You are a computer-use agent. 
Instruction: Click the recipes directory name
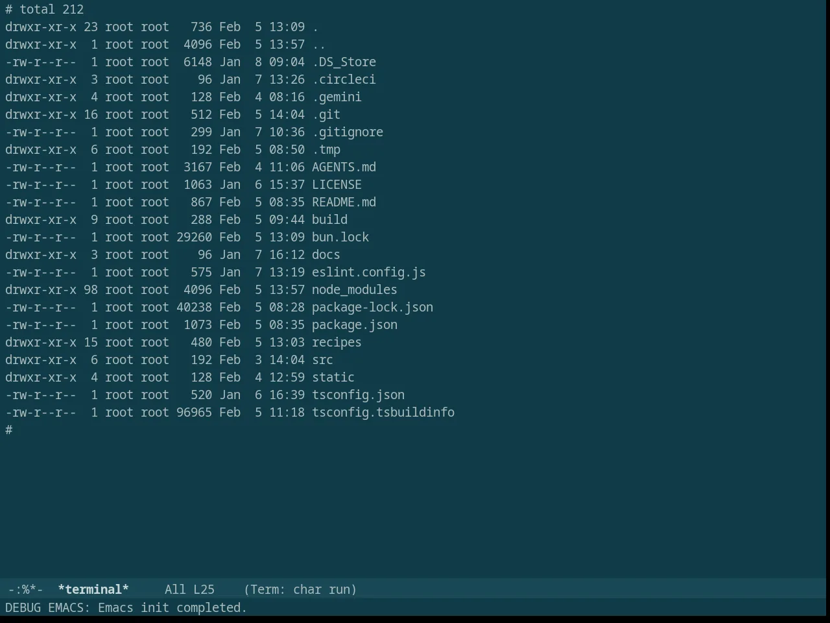coord(337,343)
